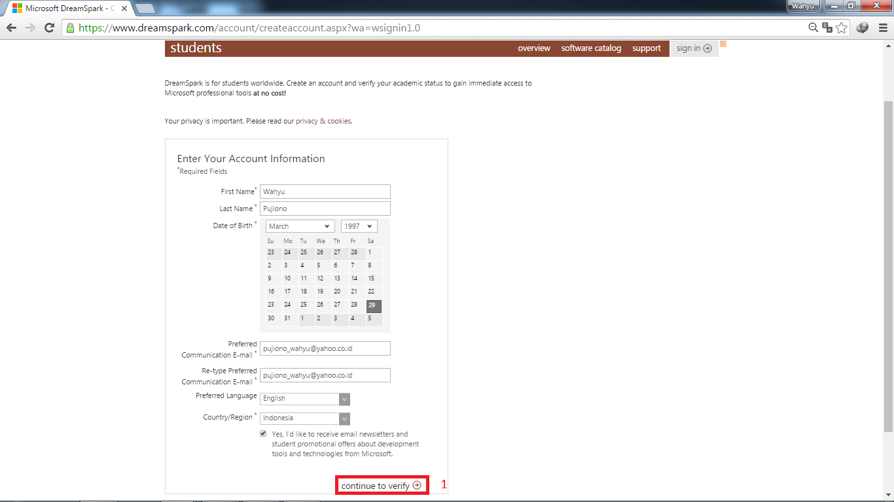894x502 pixels.
Task: Uncheck the email newsletters checkbox
Action: point(263,433)
